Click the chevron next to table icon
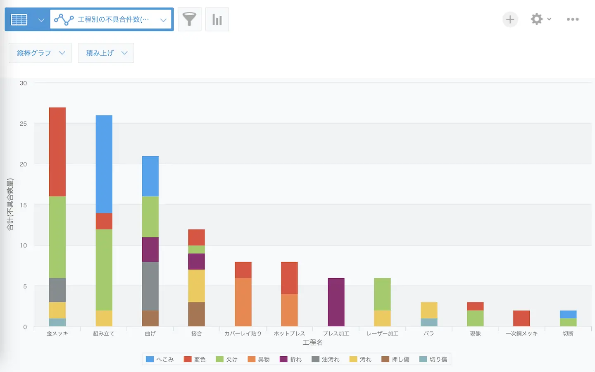Image resolution: width=595 pixels, height=372 pixels. 41,20
